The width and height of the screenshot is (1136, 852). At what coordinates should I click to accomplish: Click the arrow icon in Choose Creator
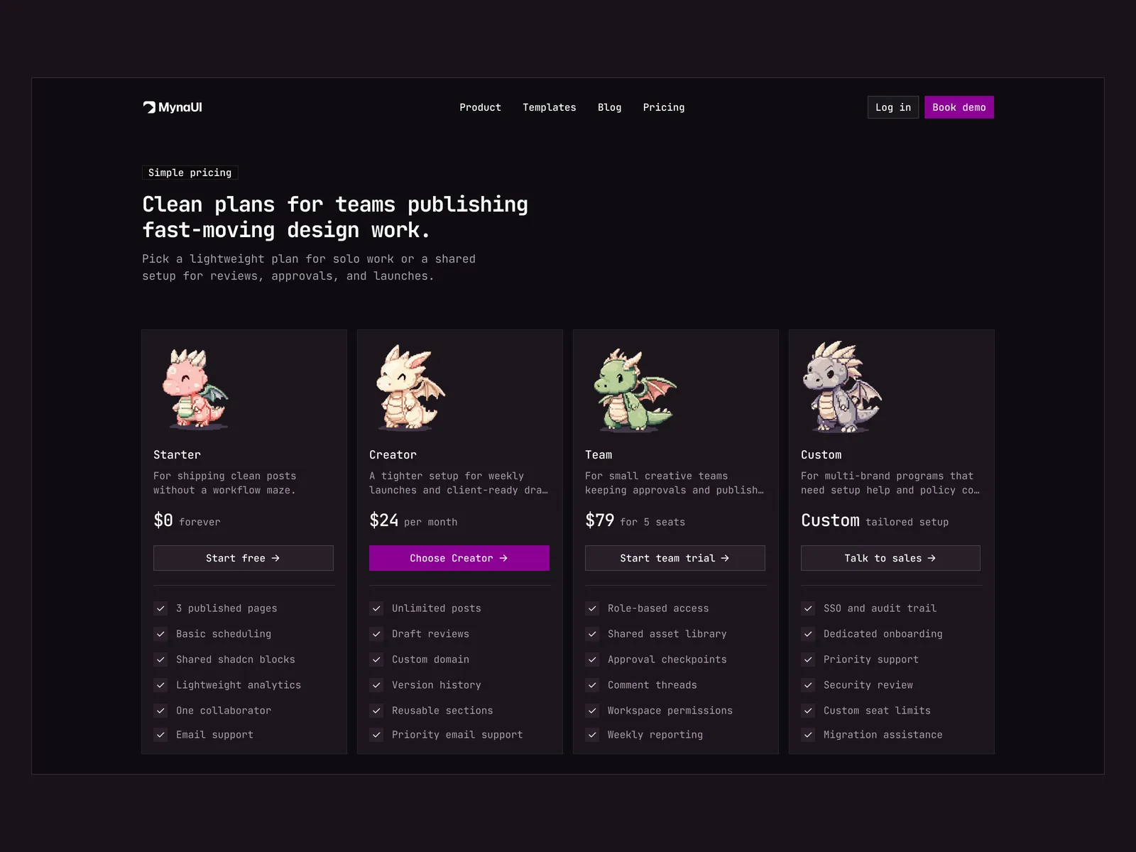coord(503,558)
